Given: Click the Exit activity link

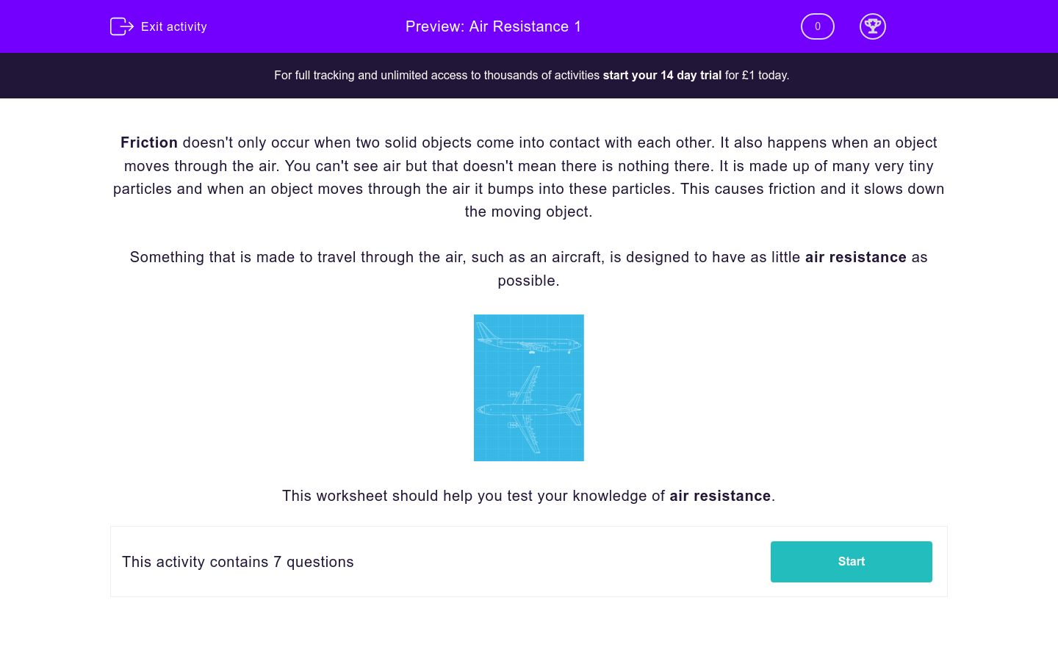Looking at the screenshot, I should point(174,26).
